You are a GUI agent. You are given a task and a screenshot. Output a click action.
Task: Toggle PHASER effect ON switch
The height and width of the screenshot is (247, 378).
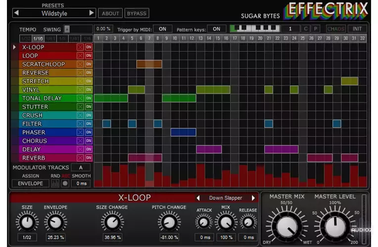click(89, 132)
